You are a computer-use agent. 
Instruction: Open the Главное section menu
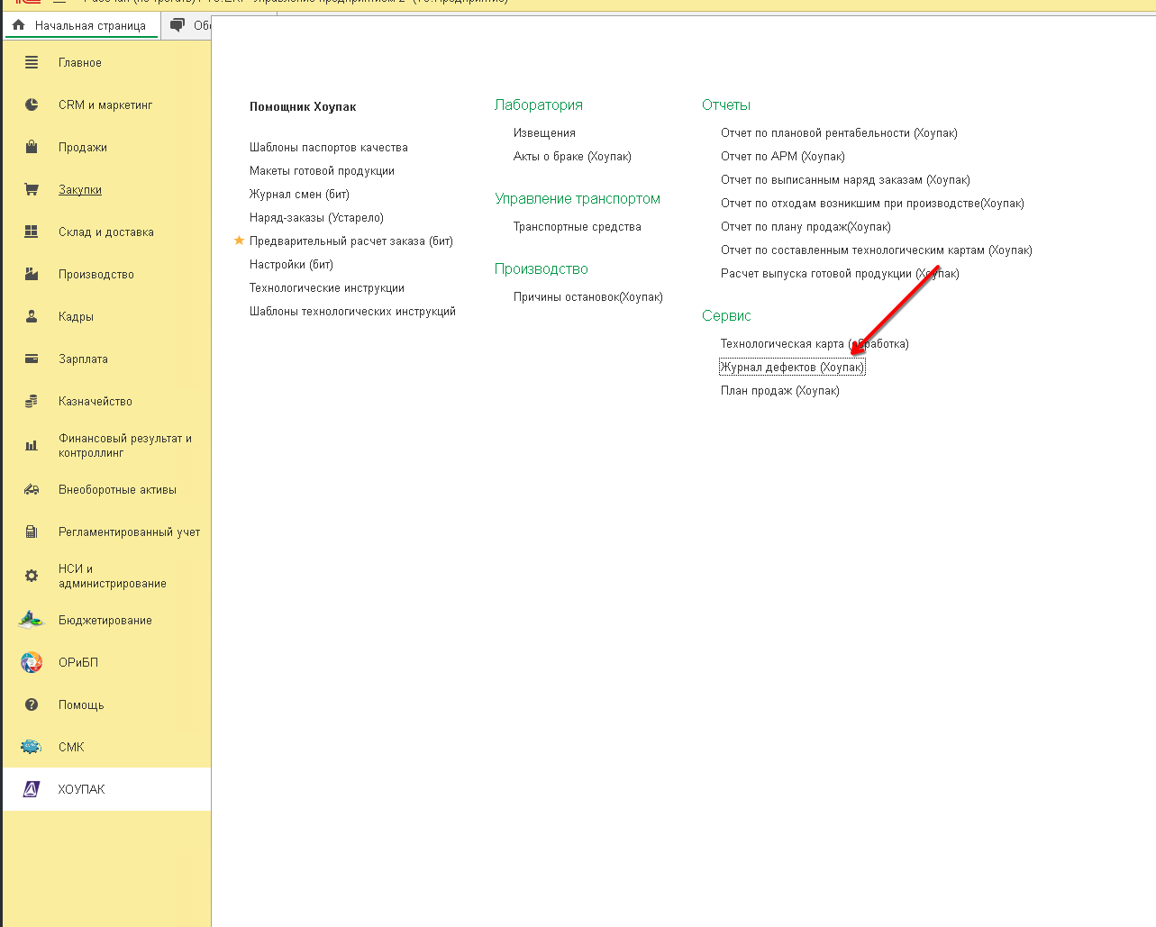(79, 62)
